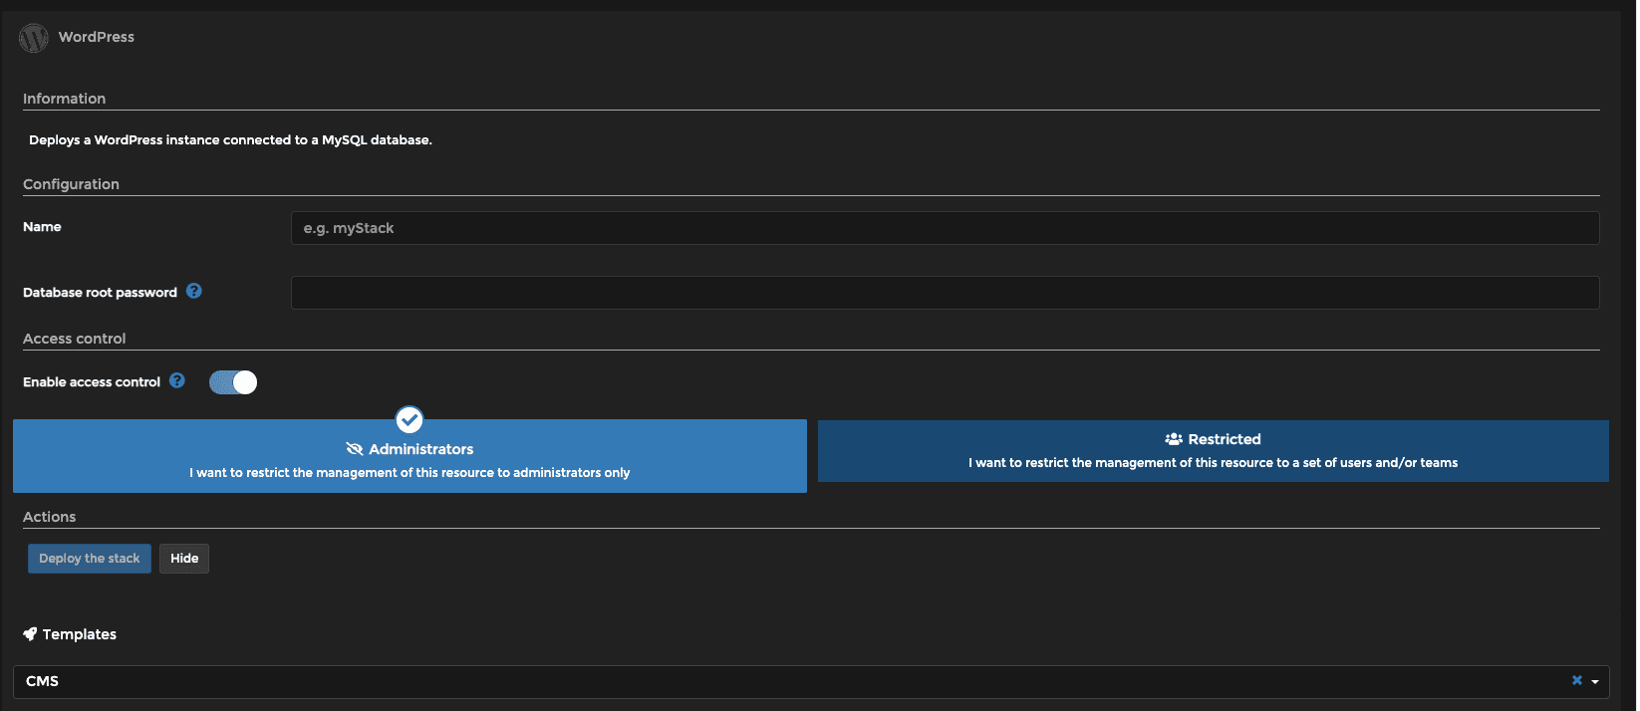Click the Templates rocket icon
The width and height of the screenshot is (1640, 711).
coord(30,634)
